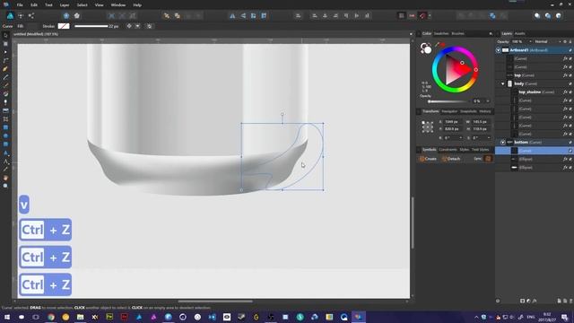Open the layer Opacity percentage dropdown

pyautogui.click(x=530, y=42)
